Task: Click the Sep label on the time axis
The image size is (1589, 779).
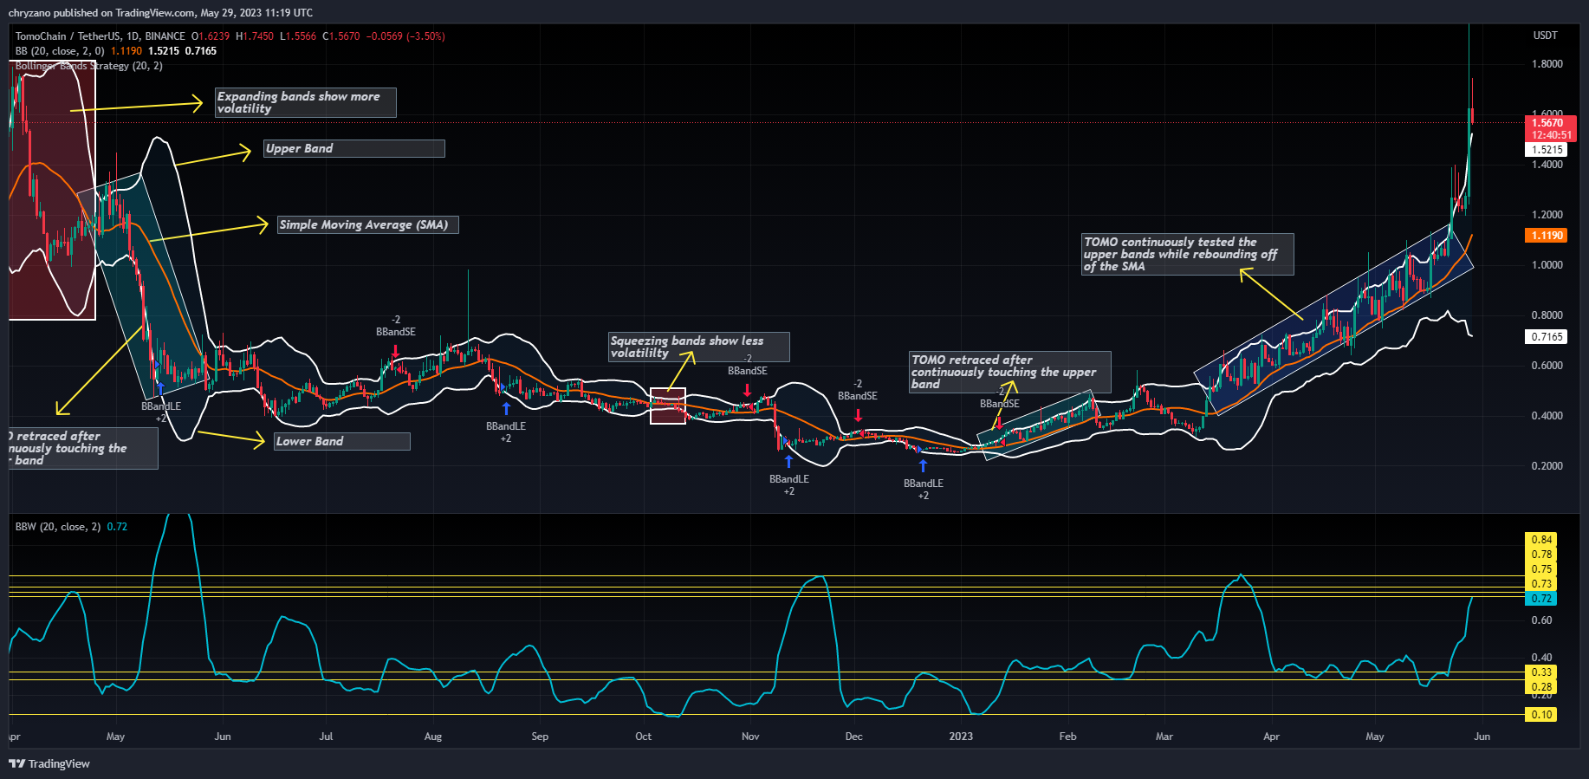Action: click(x=540, y=737)
